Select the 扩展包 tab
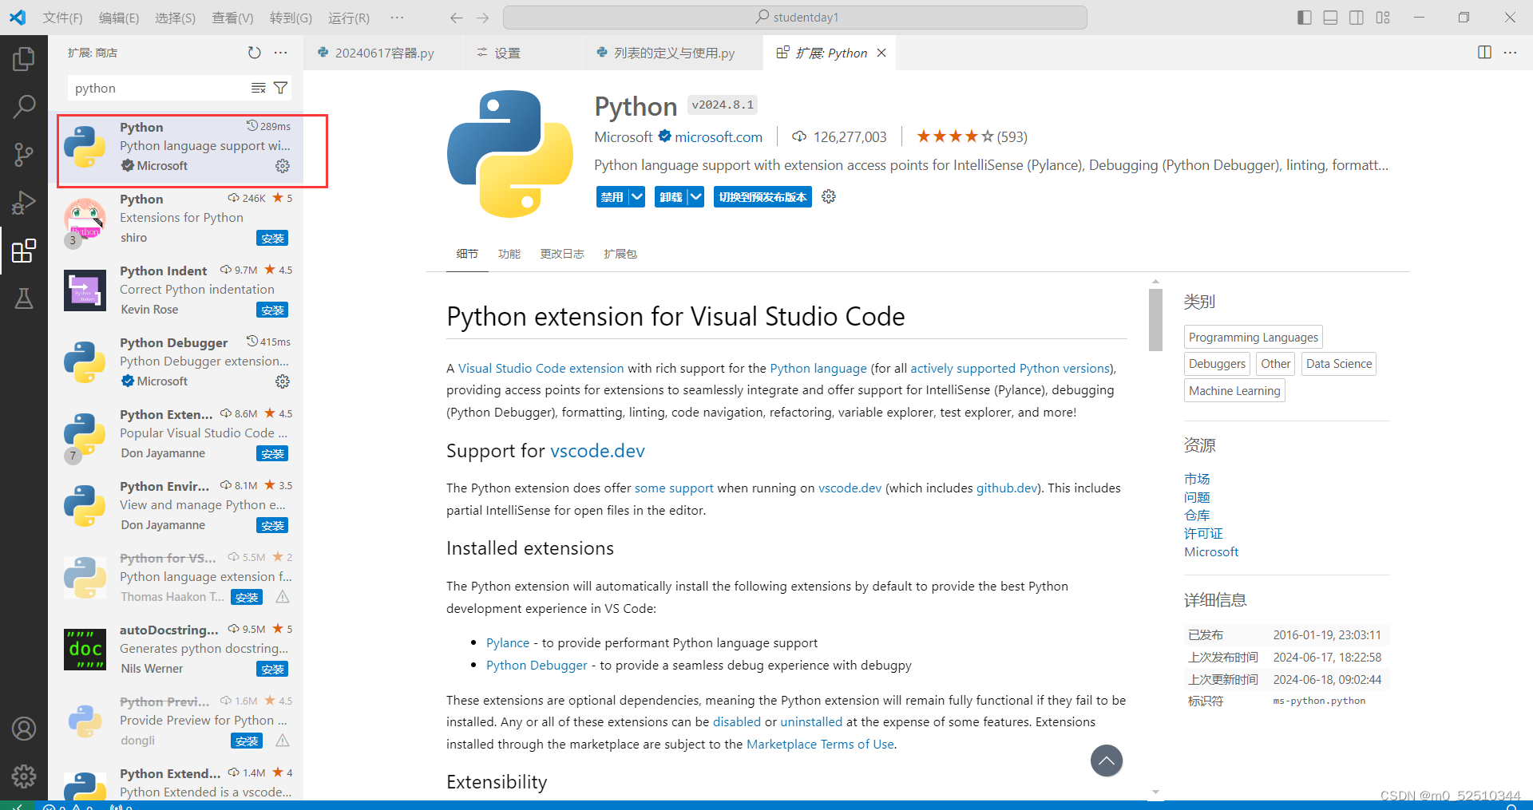1533x810 pixels. click(x=620, y=254)
